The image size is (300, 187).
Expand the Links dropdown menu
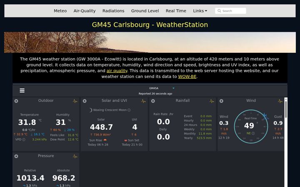(200, 11)
